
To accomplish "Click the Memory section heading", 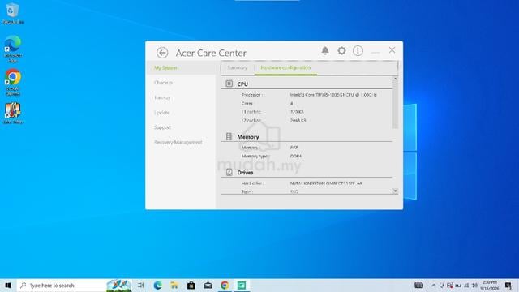I will 248,137.
